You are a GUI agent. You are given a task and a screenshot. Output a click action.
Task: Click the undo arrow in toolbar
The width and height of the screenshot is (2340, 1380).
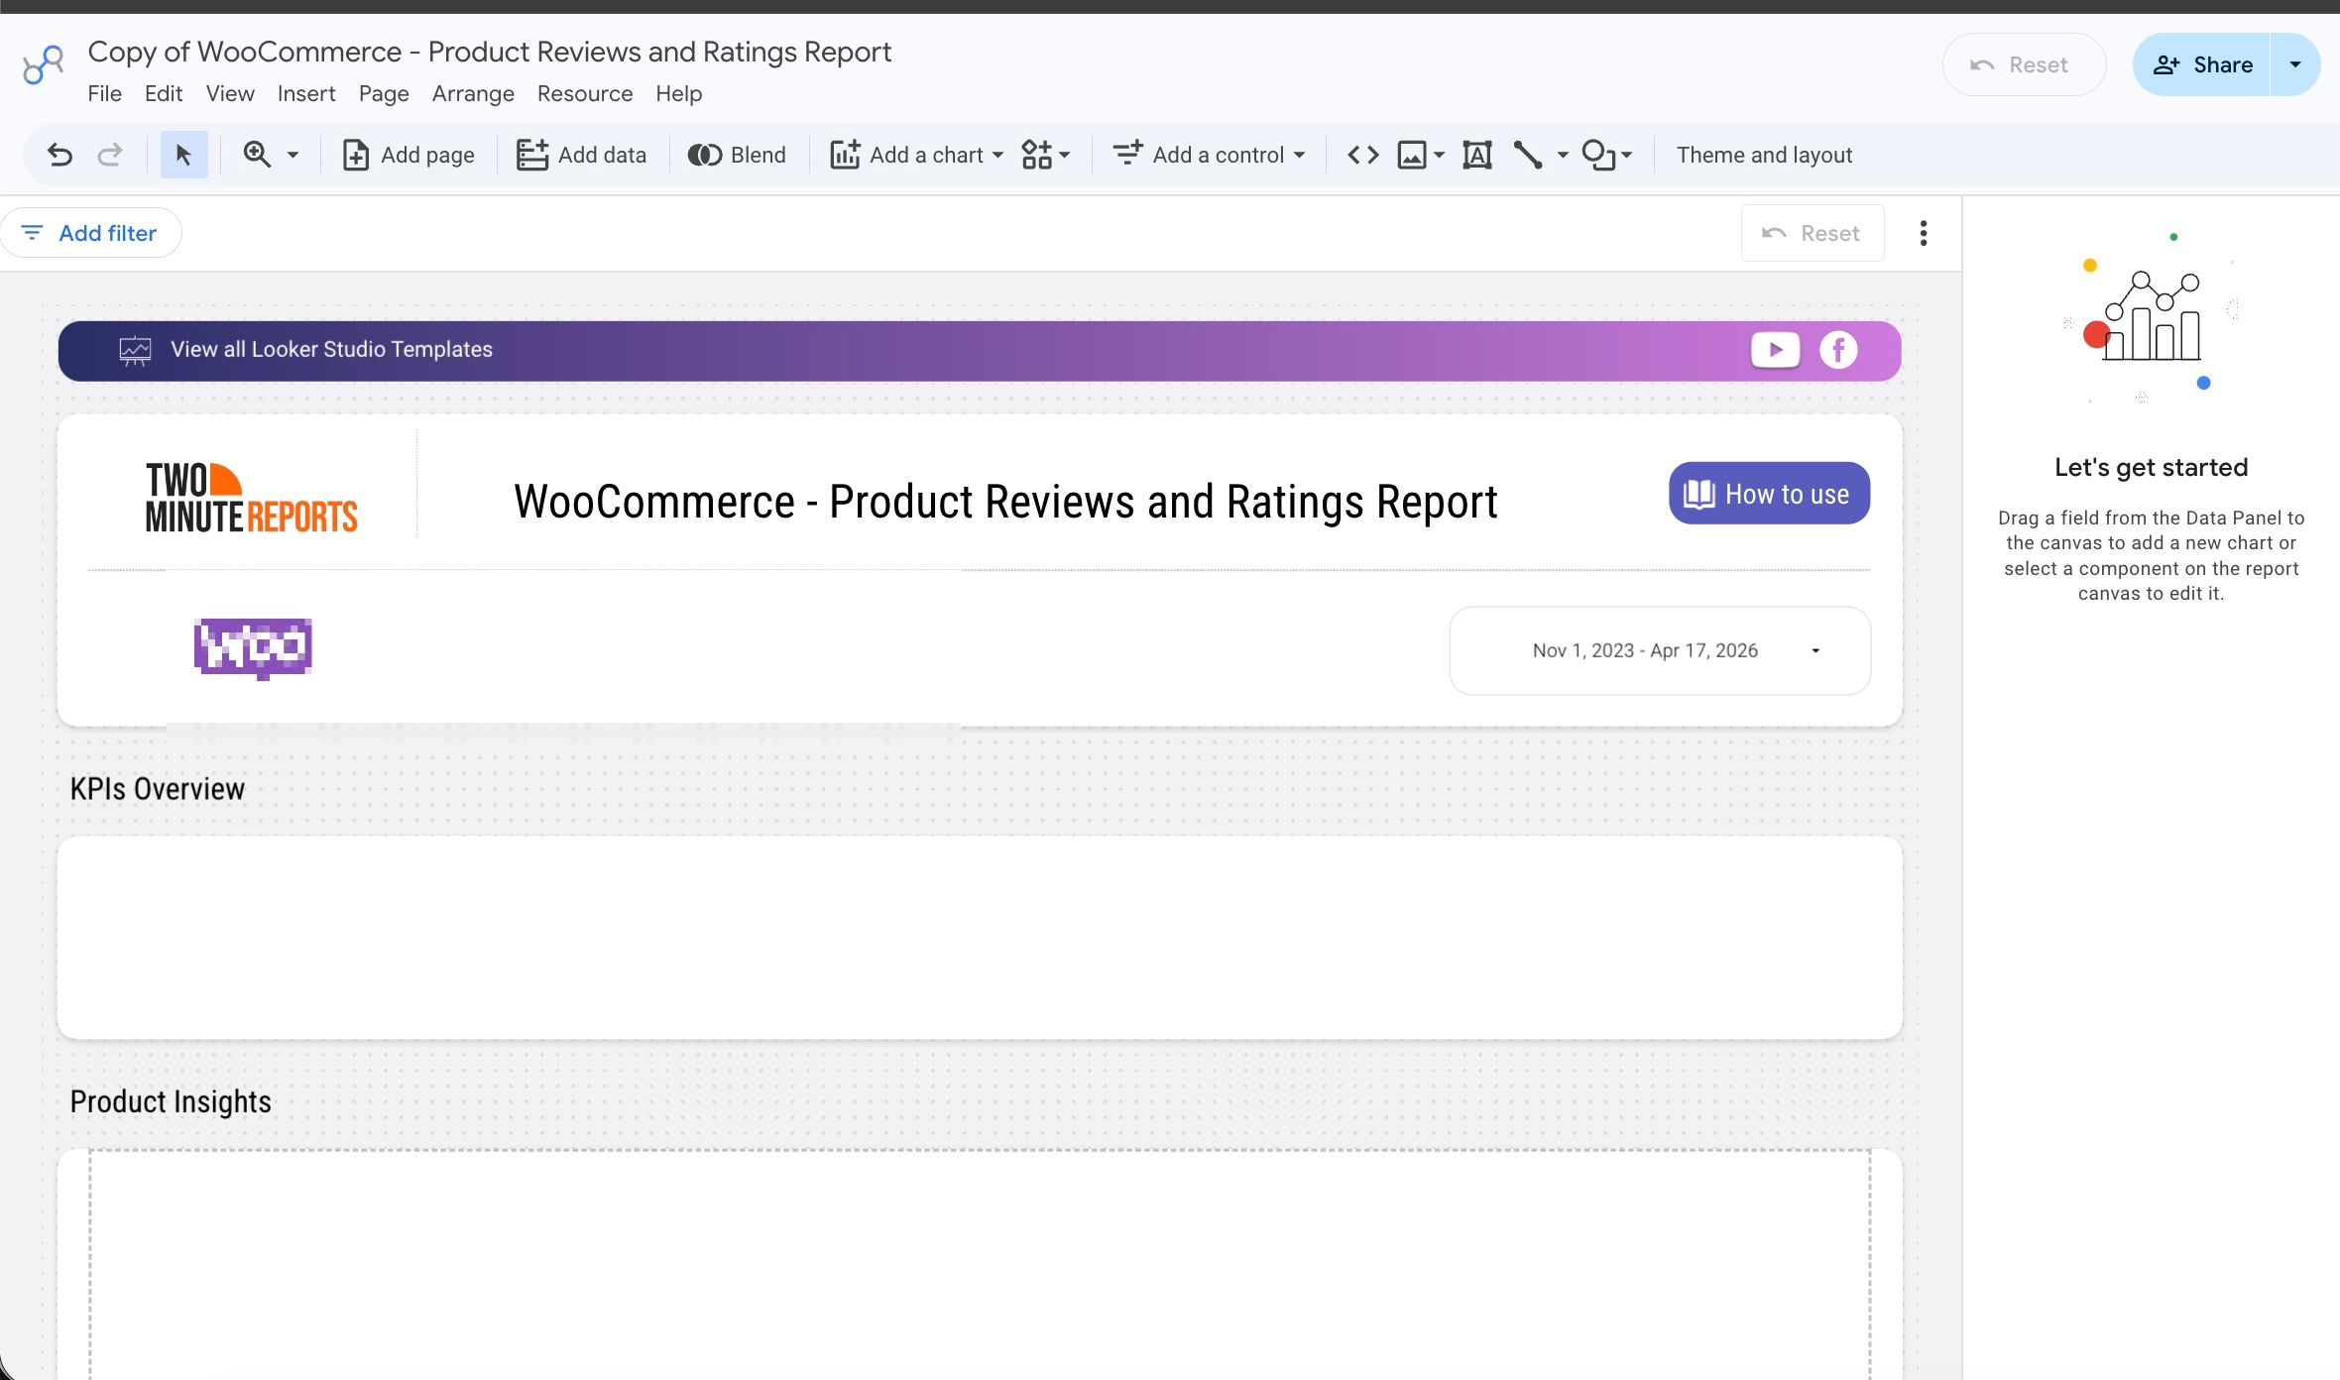59,155
